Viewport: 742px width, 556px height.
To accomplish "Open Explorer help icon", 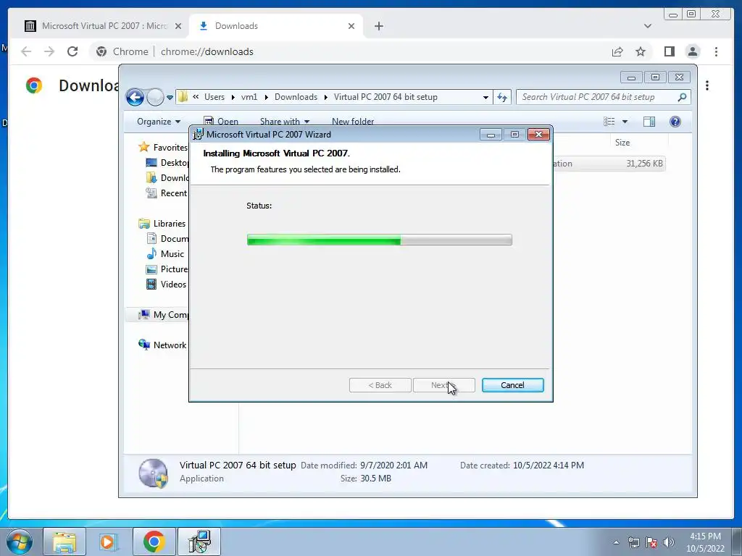I will [675, 122].
